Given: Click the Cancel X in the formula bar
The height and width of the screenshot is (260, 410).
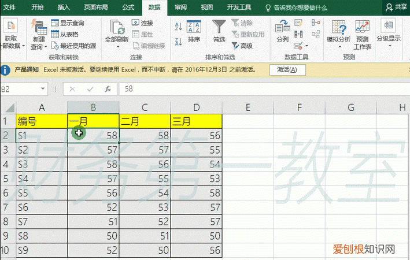Looking at the screenshot, I should [72, 89].
